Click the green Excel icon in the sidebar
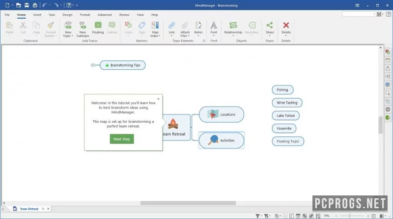This screenshot has width=393, height=219. pyautogui.click(x=388, y=117)
